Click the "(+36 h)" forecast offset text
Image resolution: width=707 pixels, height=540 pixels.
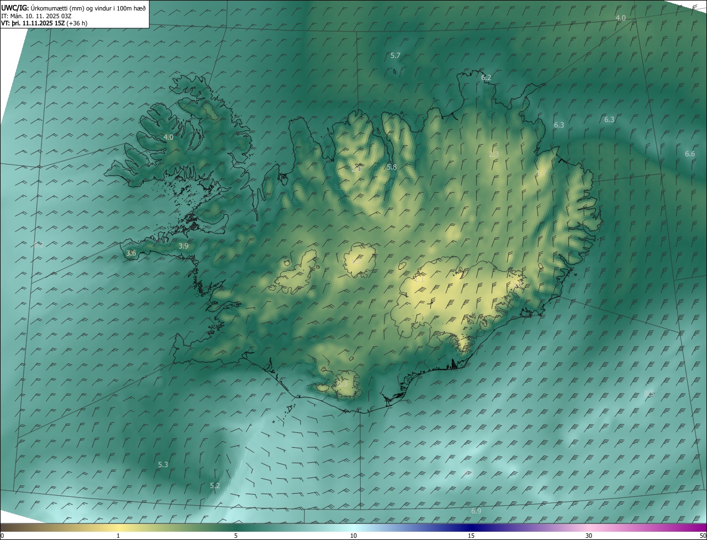coord(76,23)
